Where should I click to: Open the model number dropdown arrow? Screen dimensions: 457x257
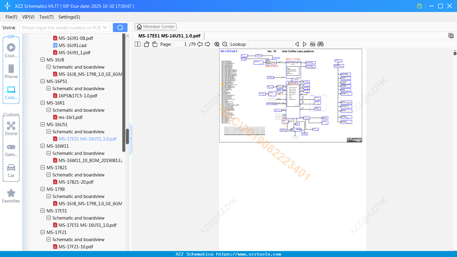[x=105, y=28]
